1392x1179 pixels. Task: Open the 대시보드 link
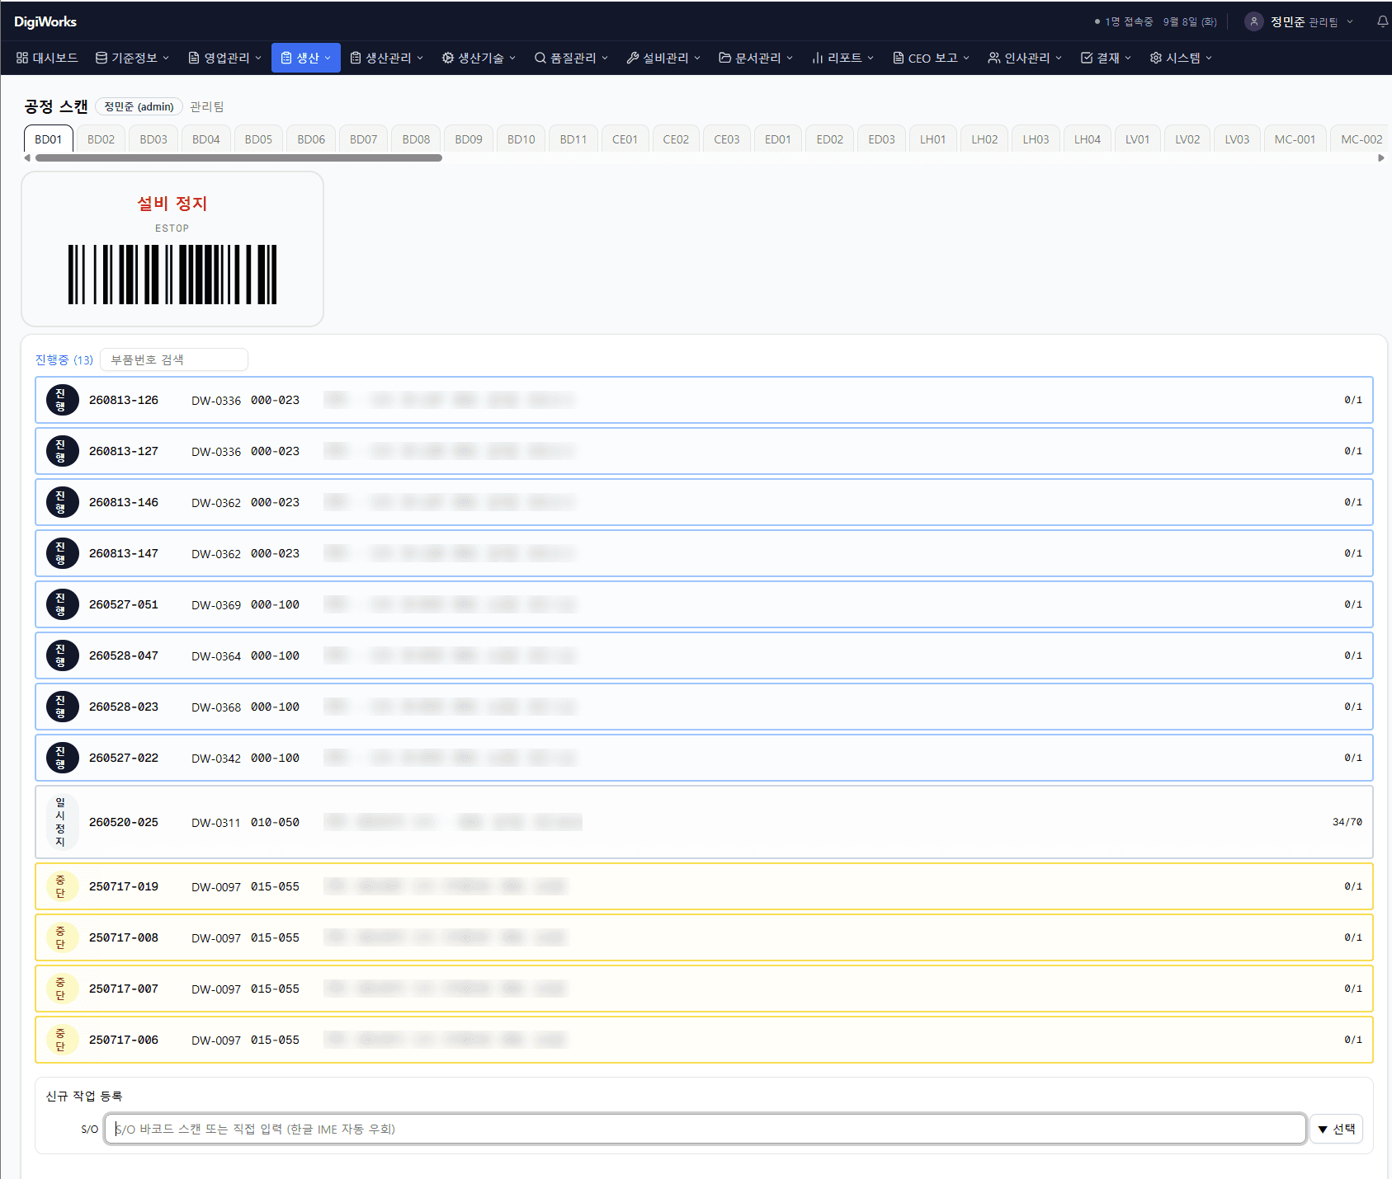(x=47, y=58)
